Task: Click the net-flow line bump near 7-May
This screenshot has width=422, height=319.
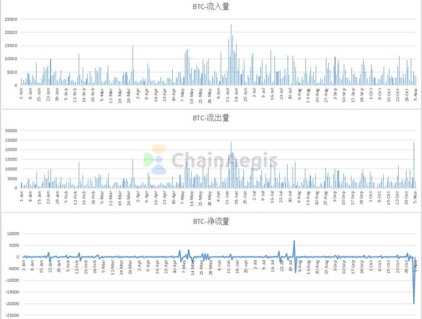Action: tap(189, 252)
